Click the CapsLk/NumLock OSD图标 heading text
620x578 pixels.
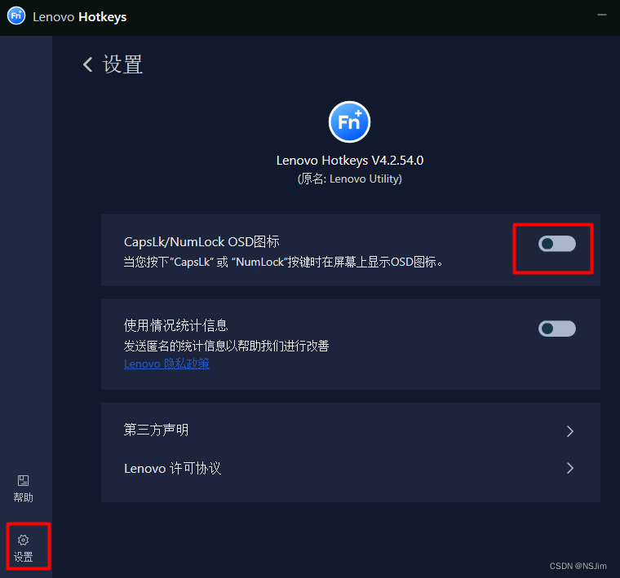pyautogui.click(x=201, y=242)
